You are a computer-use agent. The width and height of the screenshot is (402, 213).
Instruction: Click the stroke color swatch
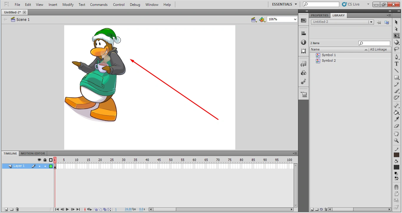396,155
